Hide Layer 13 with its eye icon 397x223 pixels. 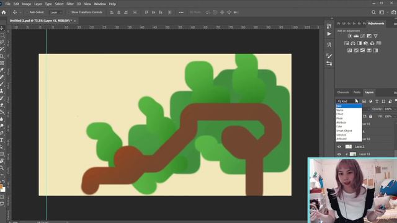tap(339, 154)
